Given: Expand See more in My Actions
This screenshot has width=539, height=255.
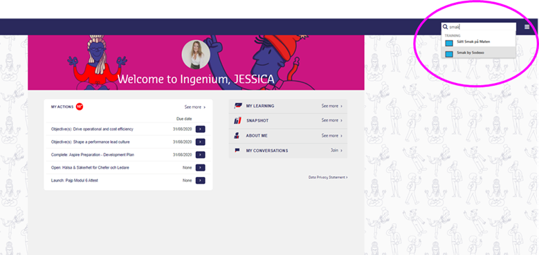Looking at the screenshot, I should [x=195, y=107].
